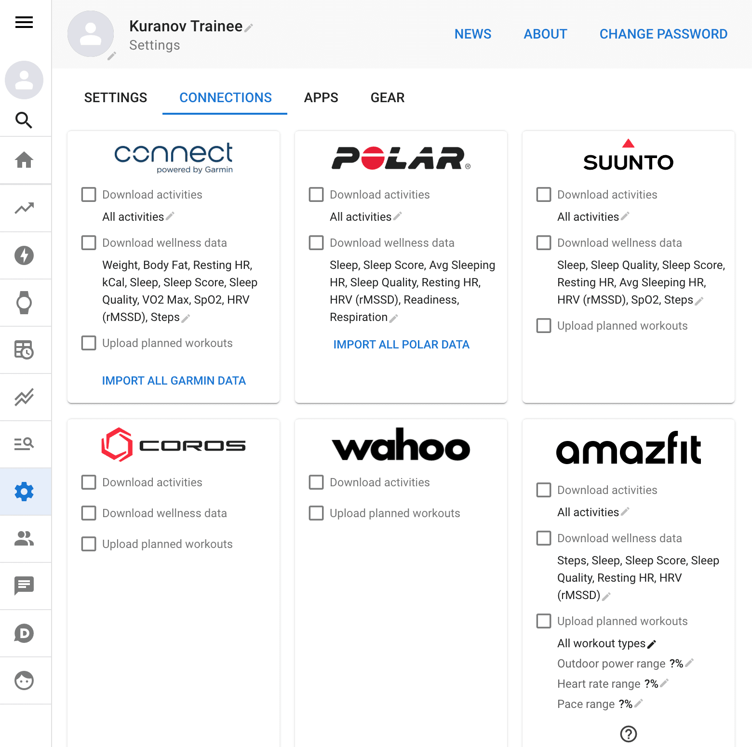Click the help question mark icon

point(628,734)
